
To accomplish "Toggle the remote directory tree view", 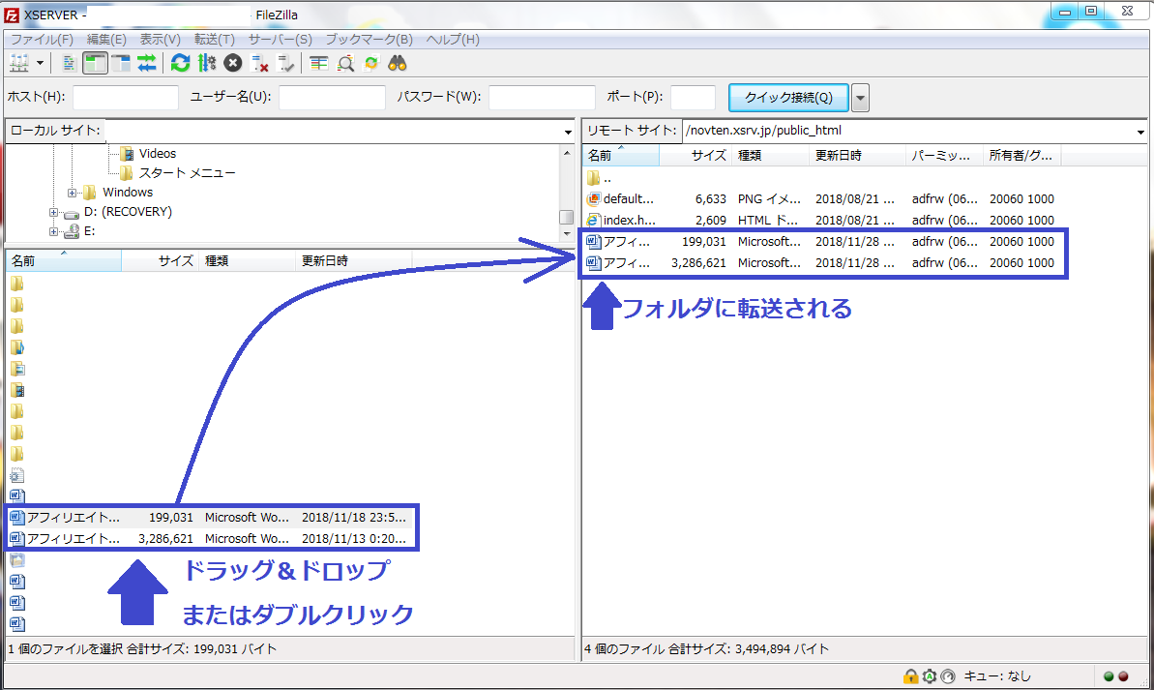I will pyautogui.click(x=121, y=64).
